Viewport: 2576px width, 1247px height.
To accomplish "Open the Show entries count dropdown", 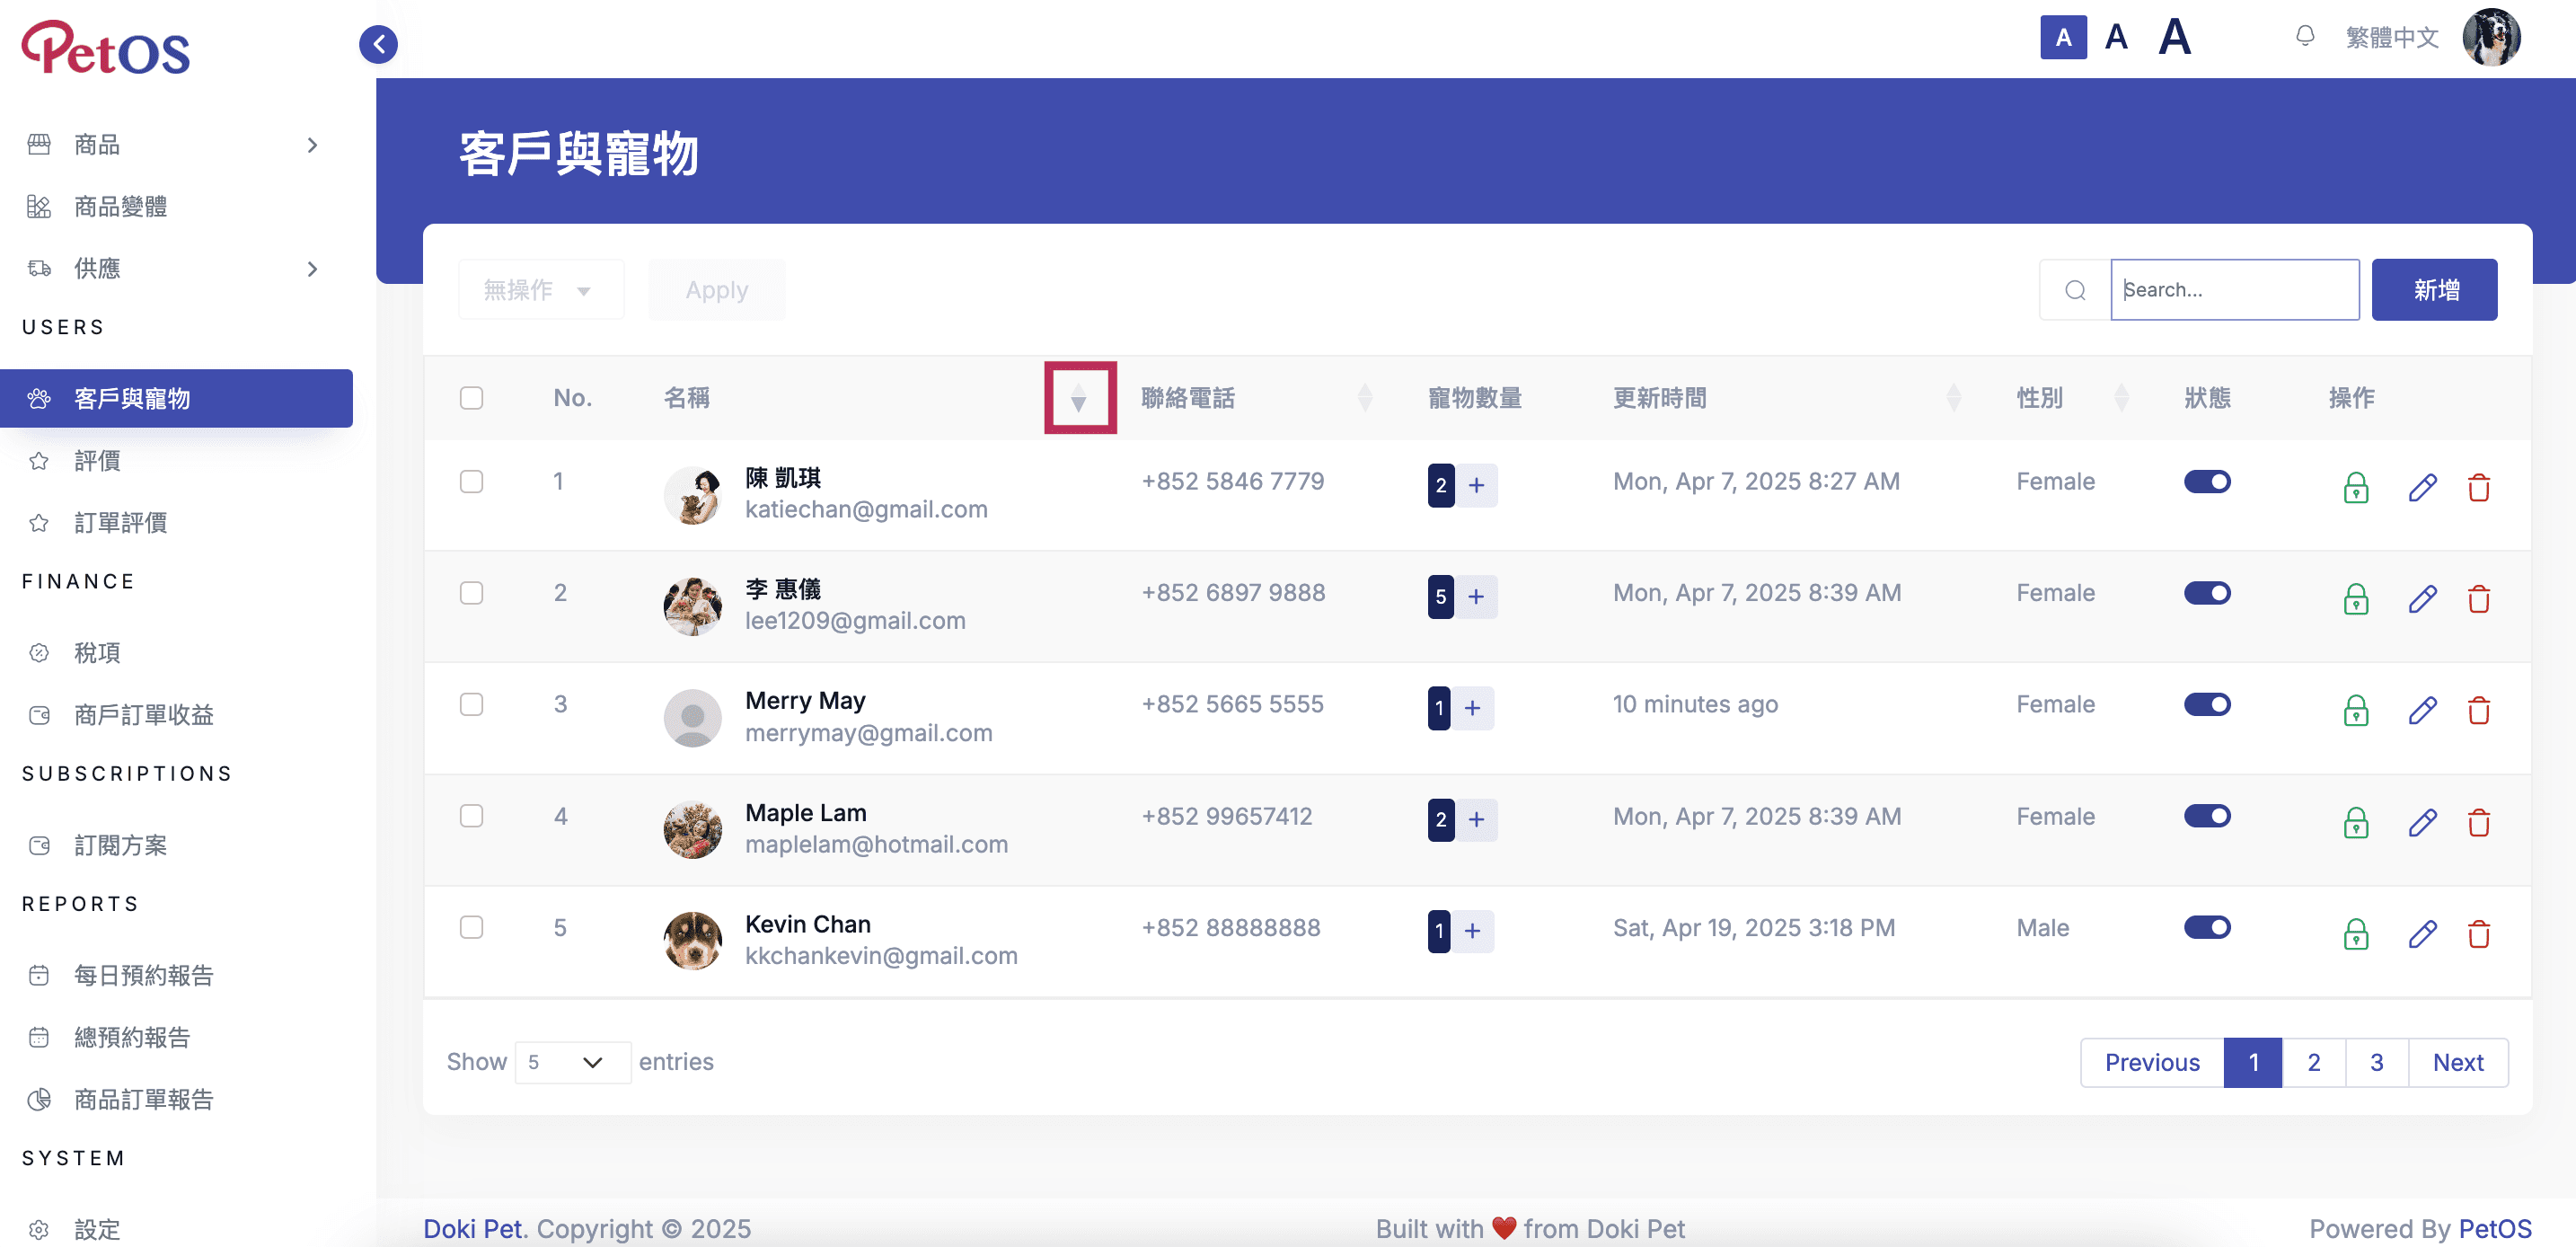I will coord(572,1062).
